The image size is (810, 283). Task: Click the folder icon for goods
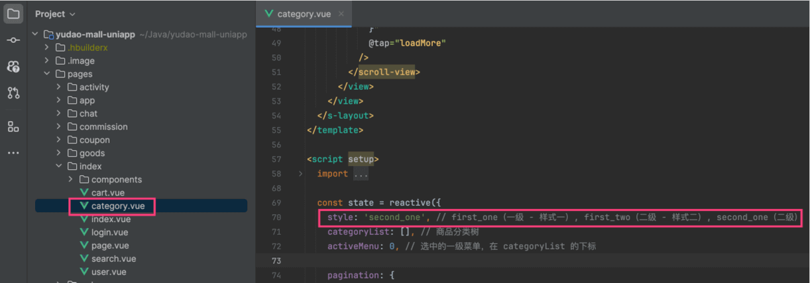click(x=72, y=153)
